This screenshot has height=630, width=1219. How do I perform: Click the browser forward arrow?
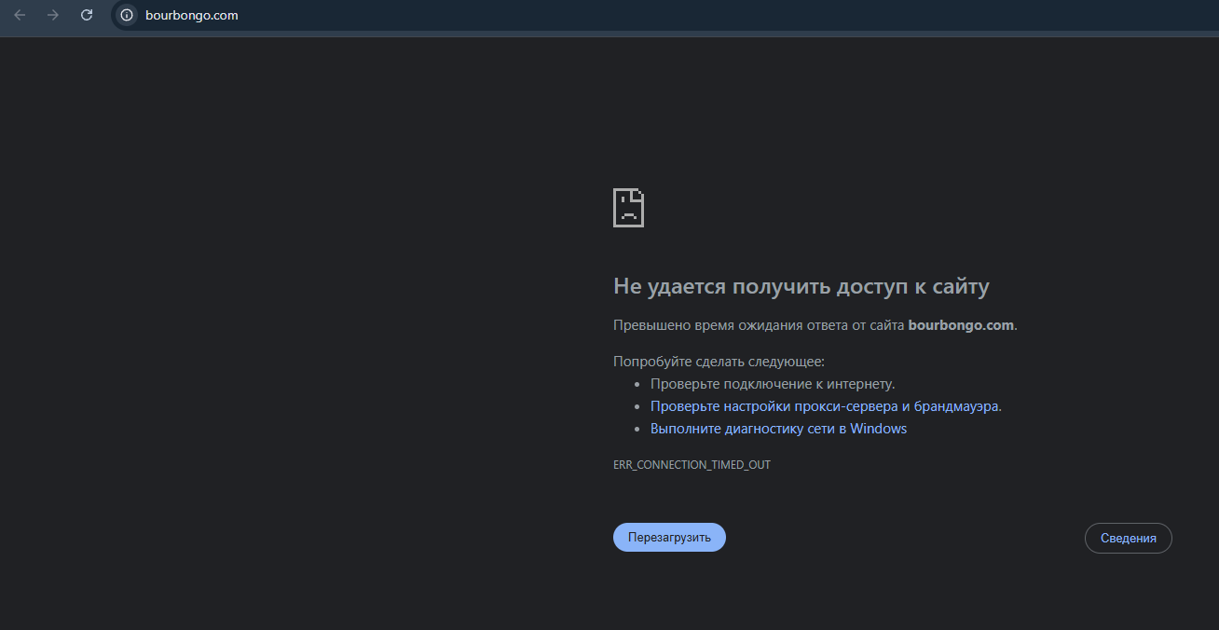tap(53, 15)
